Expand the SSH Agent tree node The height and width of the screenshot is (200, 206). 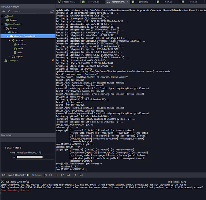2,60
